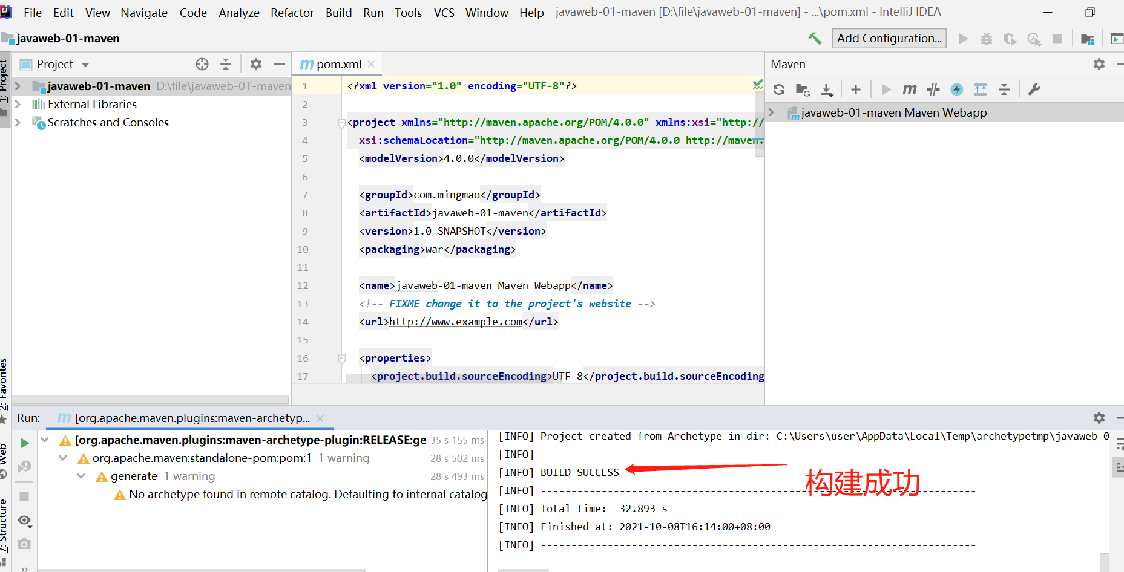The image size is (1124, 572).
Task: Click the Stop square in the Run panel
Action: 24,496
